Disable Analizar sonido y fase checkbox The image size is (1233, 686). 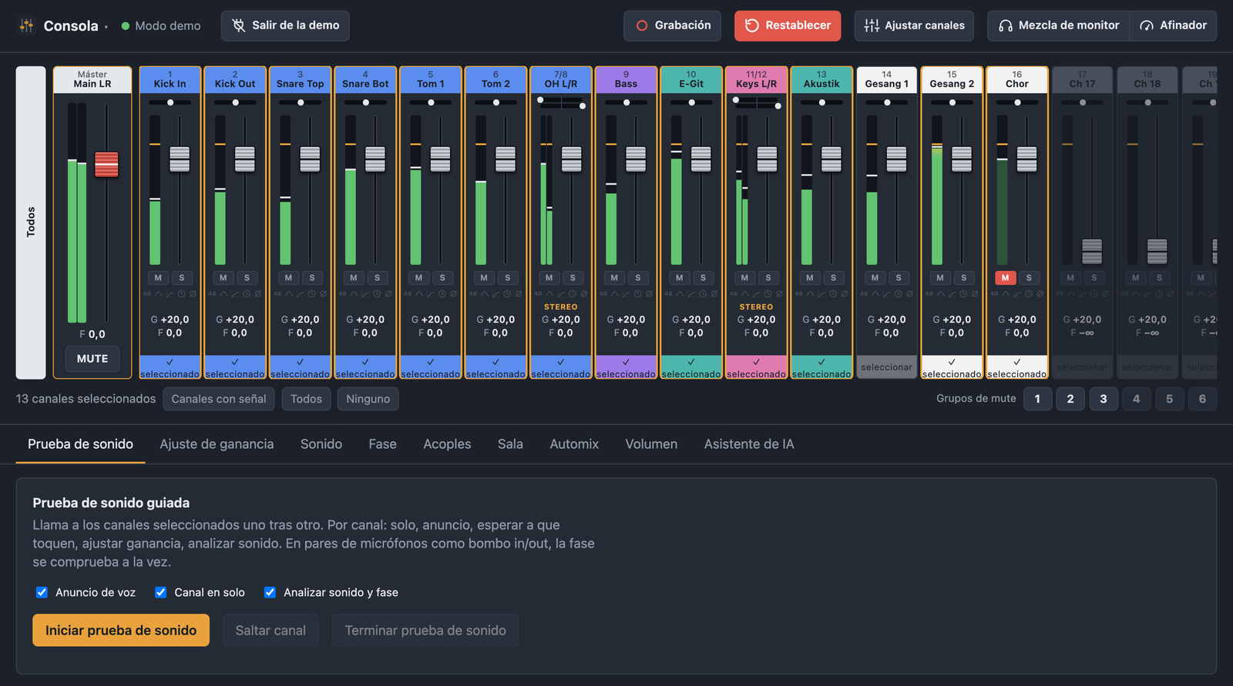pyautogui.click(x=270, y=592)
